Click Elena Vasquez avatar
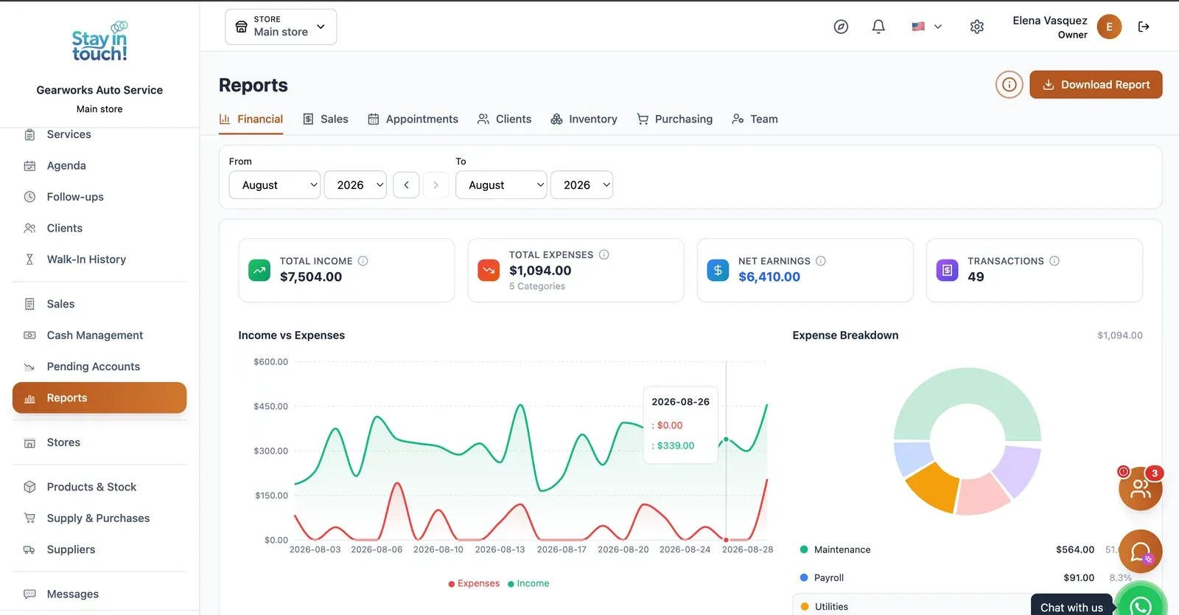1179x615 pixels. (x=1109, y=27)
